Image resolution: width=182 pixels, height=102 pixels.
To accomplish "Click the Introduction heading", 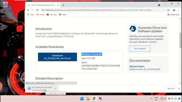I will click(x=44, y=29).
